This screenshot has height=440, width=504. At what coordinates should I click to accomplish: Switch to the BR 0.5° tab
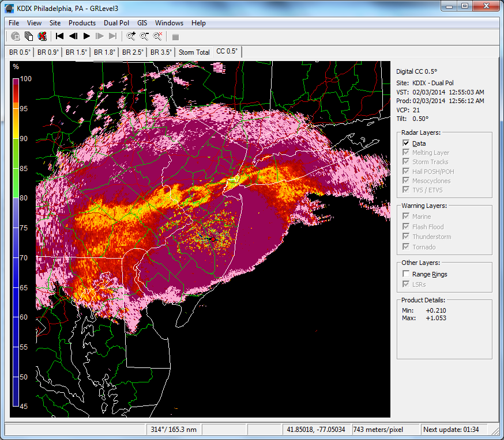[x=20, y=52]
